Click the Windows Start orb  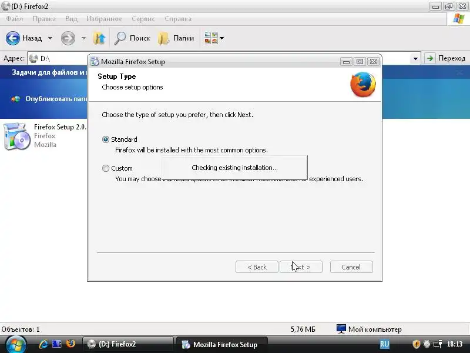[16, 345]
